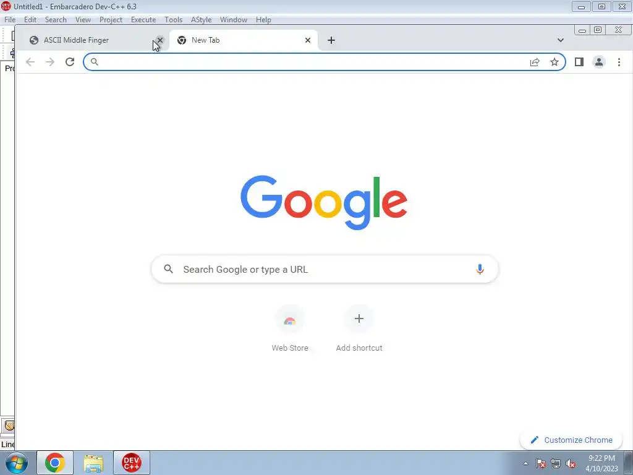The image size is (633, 475).
Task: Open a new tab with plus button
Action: 331,40
